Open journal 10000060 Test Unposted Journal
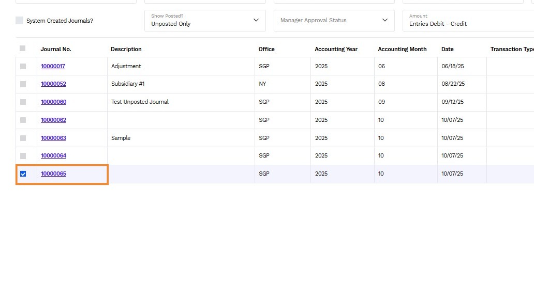The width and height of the screenshot is (534, 298). pyautogui.click(x=53, y=102)
